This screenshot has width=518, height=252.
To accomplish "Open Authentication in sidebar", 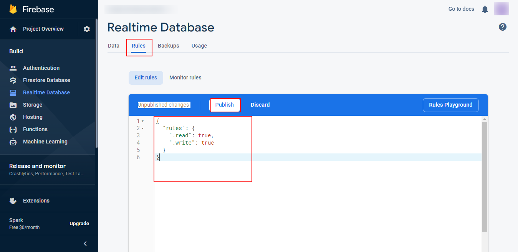I will (41, 68).
